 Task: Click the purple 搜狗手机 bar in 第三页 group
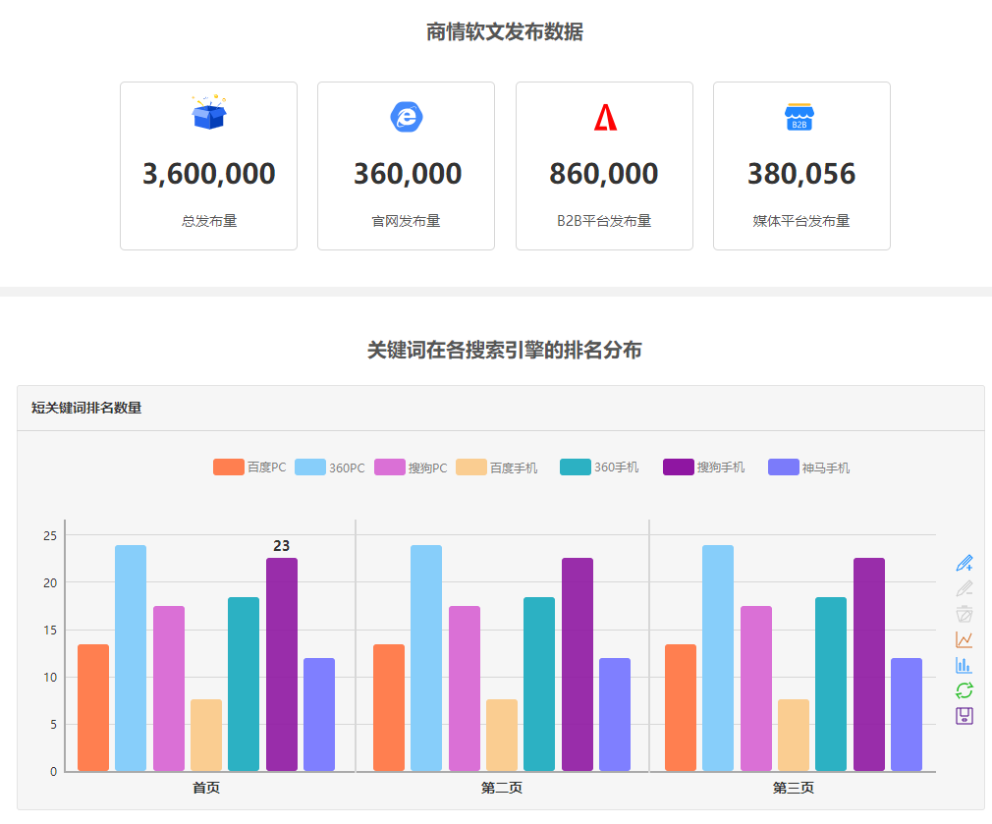point(869,664)
